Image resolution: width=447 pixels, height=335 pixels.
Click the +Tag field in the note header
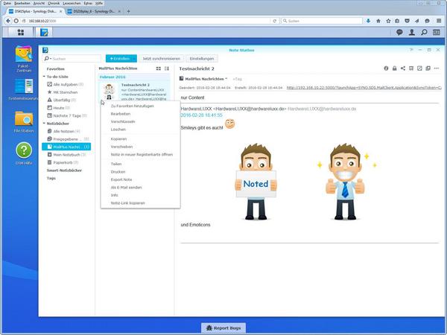click(x=237, y=79)
